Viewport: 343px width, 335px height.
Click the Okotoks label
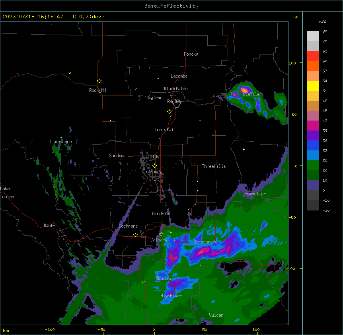pyautogui.click(x=164, y=279)
